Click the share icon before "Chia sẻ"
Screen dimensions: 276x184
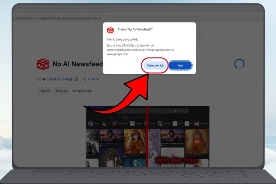[x=85, y=79]
